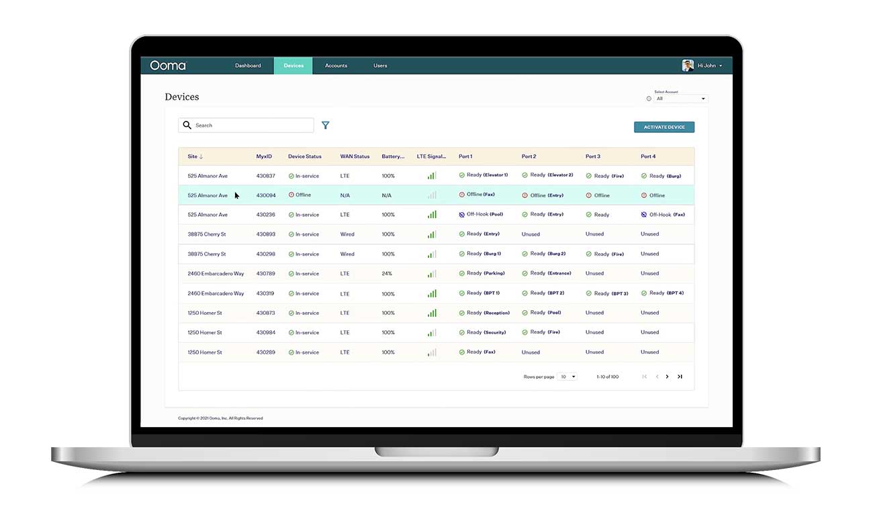Go to the last page arrow
The height and width of the screenshot is (517, 873).
(x=680, y=377)
